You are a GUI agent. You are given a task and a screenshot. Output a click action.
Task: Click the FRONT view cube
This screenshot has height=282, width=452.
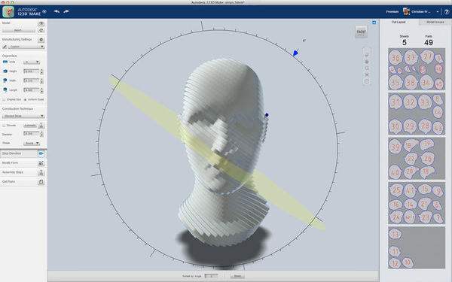coord(361,32)
